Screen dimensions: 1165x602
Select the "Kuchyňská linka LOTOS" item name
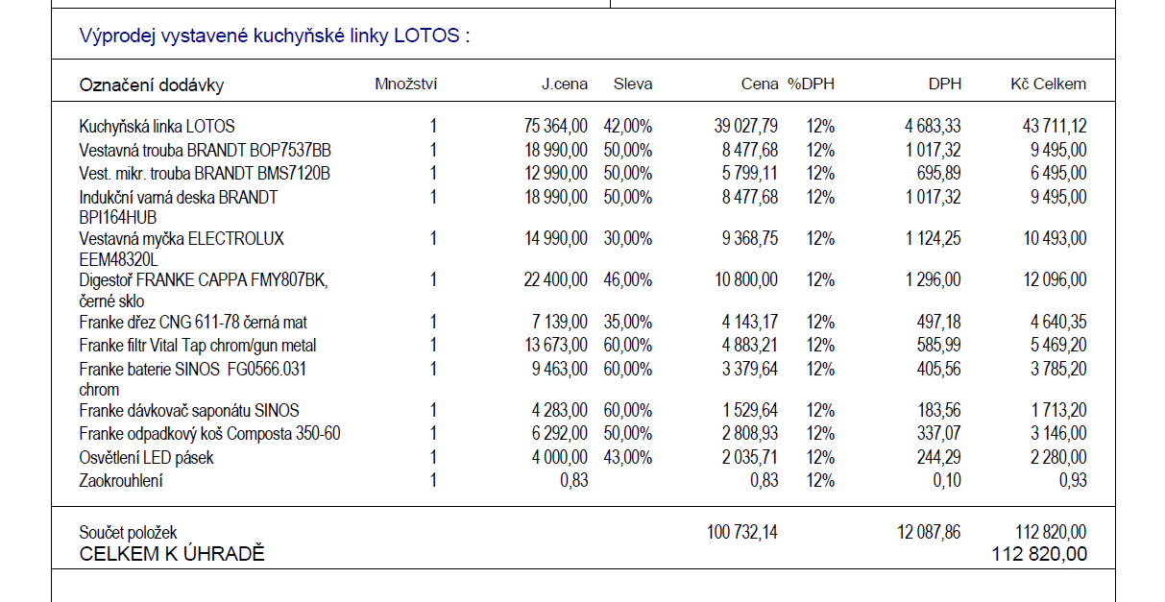point(157,127)
